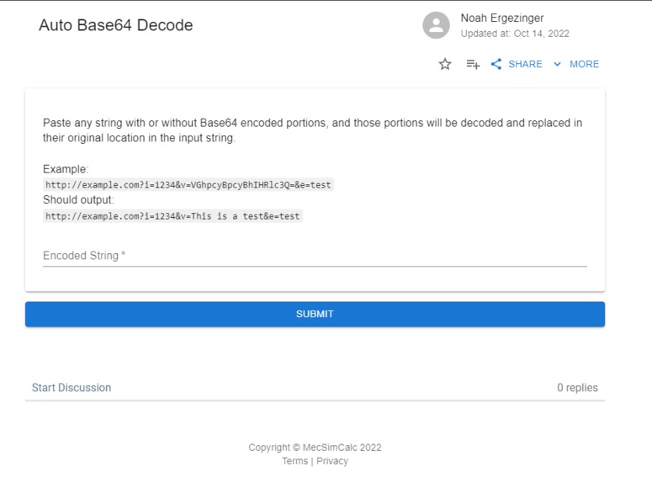Open the MORE options text
The image size is (652, 482).
click(584, 64)
